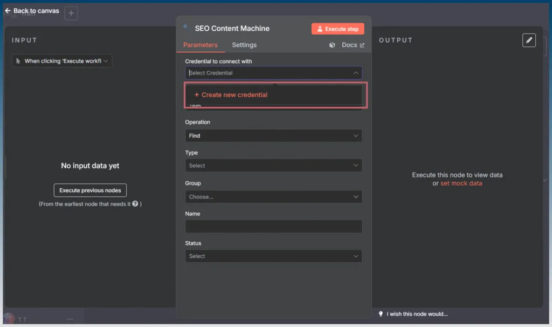Viewport: 552px width, 327px height.
Task: Click the Credential to connect with label
Action: (x=219, y=62)
